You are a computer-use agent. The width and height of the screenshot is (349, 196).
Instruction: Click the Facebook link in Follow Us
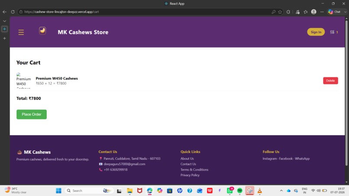coord(286,159)
